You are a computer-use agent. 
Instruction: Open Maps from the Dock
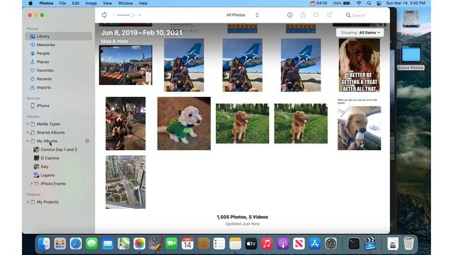(x=123, y=244)
